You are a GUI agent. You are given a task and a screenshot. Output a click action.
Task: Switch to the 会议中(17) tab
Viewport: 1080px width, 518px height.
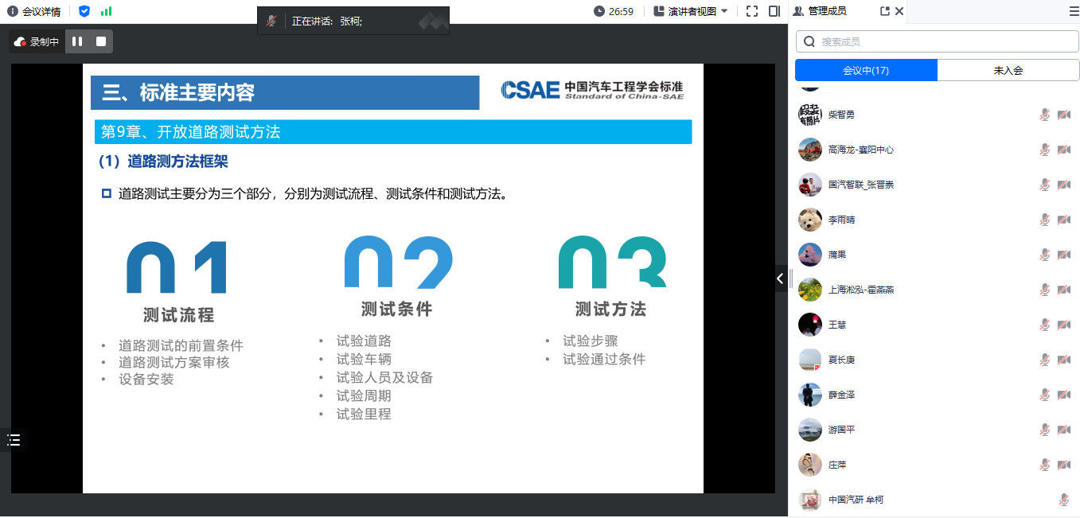click(866, 70)
